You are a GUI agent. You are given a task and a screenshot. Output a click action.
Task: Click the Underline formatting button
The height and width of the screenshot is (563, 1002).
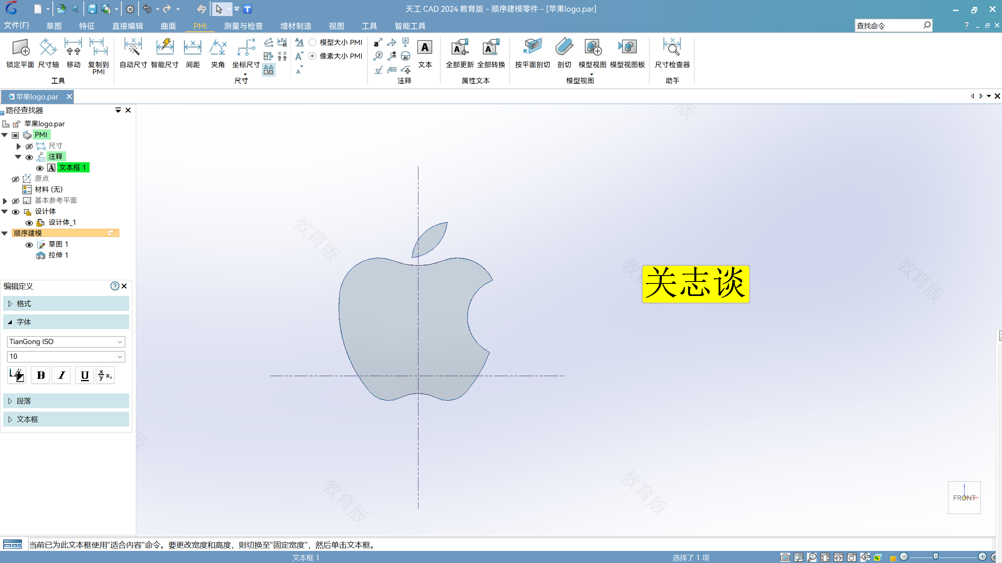tap(84, 375)
